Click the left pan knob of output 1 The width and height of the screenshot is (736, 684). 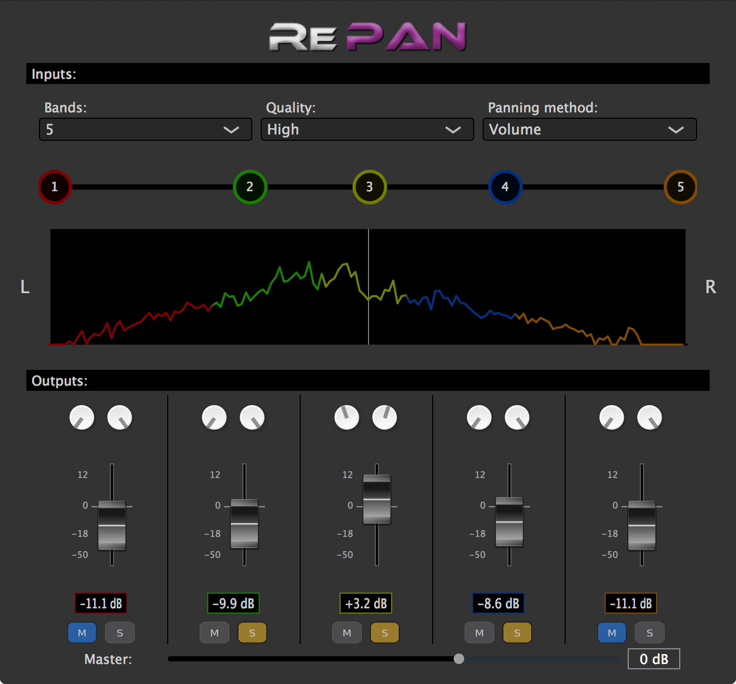point(82,418)
